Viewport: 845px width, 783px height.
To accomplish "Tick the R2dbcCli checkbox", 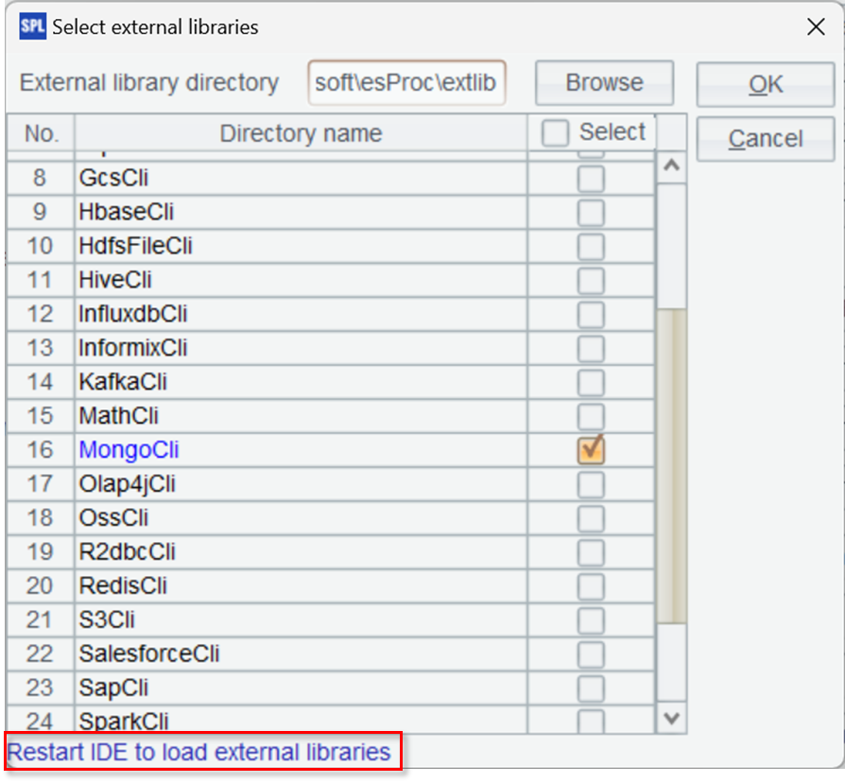I will 591,552.
